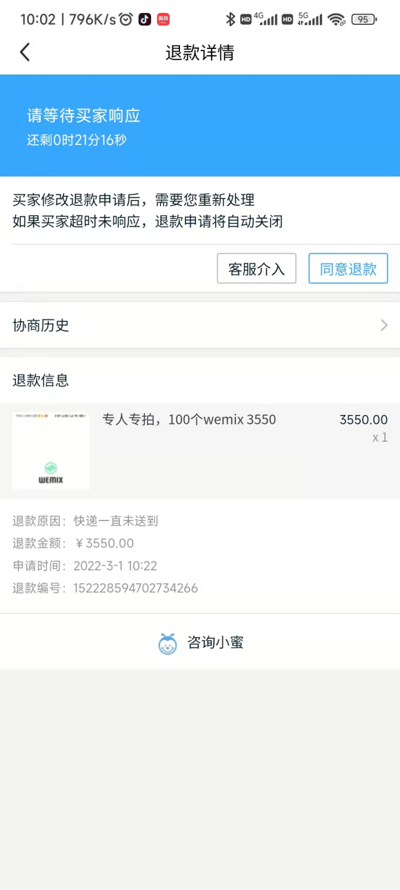This screenshot has width=400, height=890.
Task: Tap the back arrow icon
Action: click(25, 52)
